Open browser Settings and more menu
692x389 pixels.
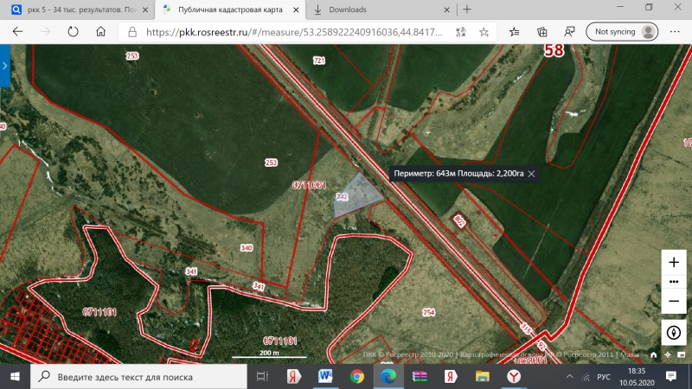click(x=676, y=32)
